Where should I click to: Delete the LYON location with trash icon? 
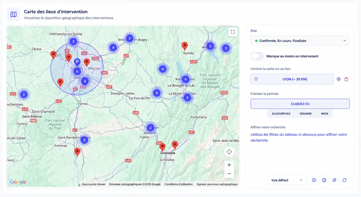tap(346, 79)
